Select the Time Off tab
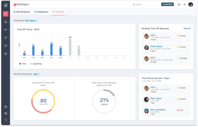198x127 pixels. click(x=58, y=12)
